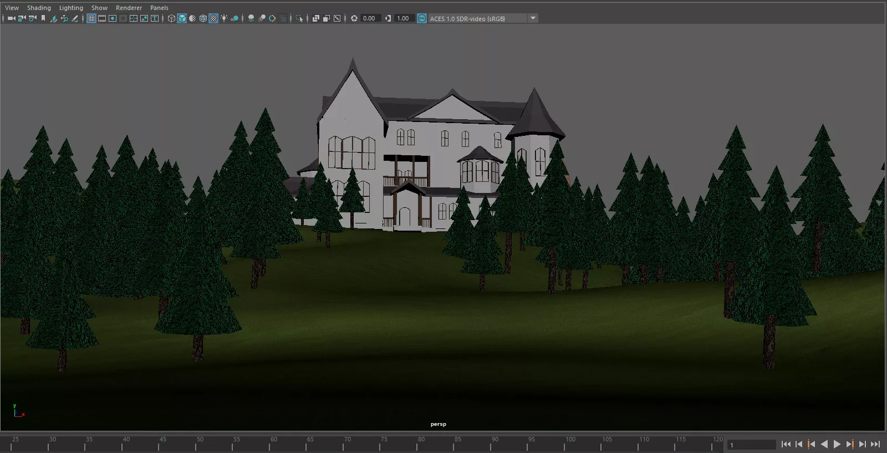Expand the Show menu
887x453 pixels.
(99, 8)
